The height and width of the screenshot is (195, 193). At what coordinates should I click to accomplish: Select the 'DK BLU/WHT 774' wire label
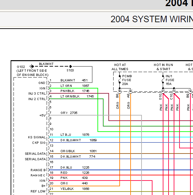[78, 157]
